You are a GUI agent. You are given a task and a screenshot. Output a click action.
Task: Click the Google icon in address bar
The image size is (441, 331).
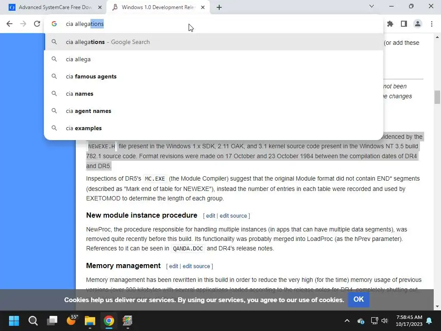coord(54,24)
